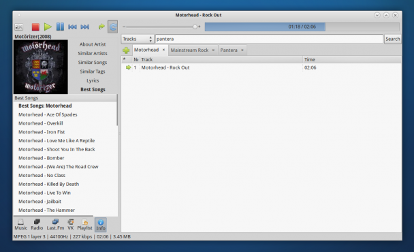The height and width of the screenshot is (252, 414).
Task: Click the star column header
Action: (127, 60)
